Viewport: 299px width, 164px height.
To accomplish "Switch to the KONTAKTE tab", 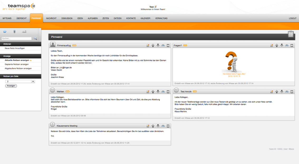I will coord(131,18).
